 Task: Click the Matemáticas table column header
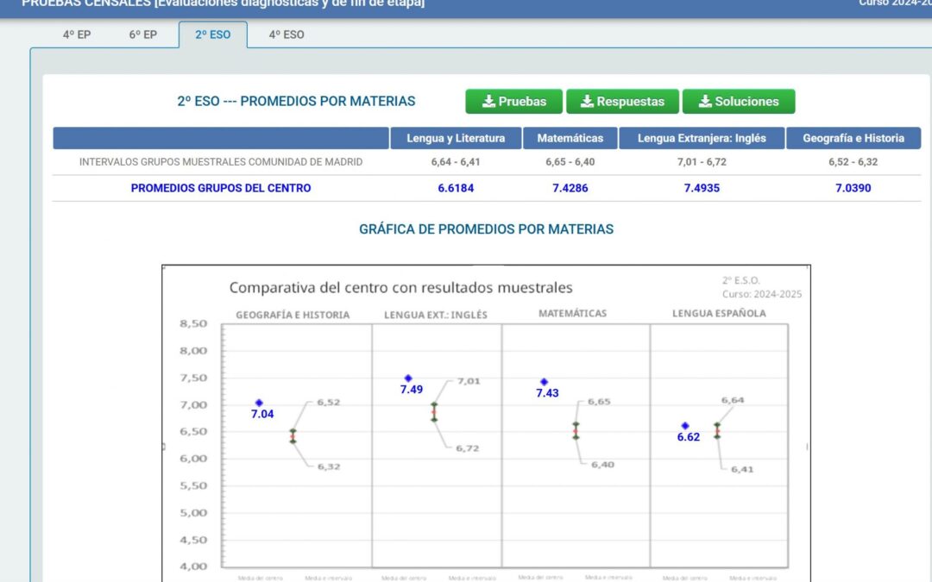[x=570, y=138]
